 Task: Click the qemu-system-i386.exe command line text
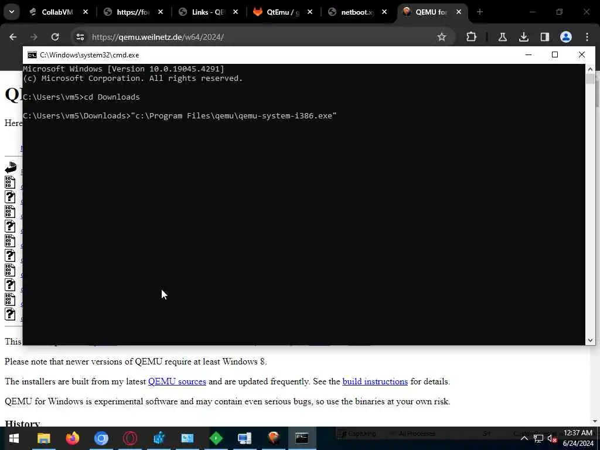tap(233, 115)
